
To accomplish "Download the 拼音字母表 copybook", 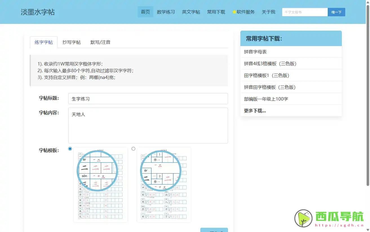I will [255, 52].
